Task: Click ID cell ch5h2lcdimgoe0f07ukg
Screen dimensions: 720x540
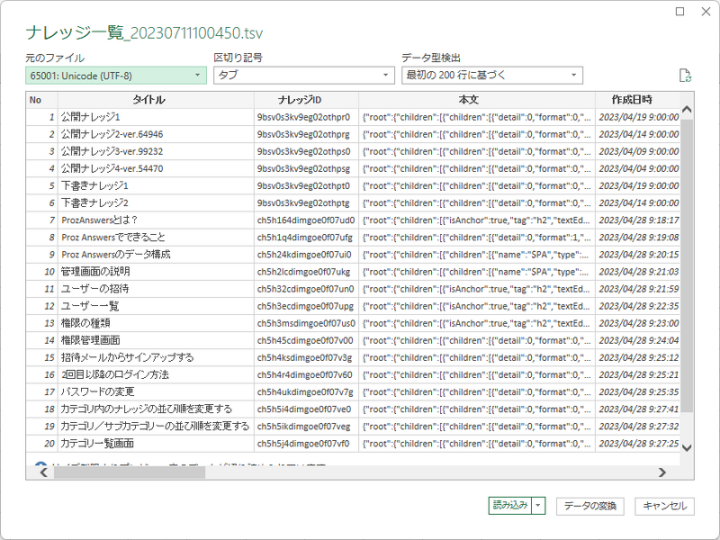Action: (x=306, y=272)
